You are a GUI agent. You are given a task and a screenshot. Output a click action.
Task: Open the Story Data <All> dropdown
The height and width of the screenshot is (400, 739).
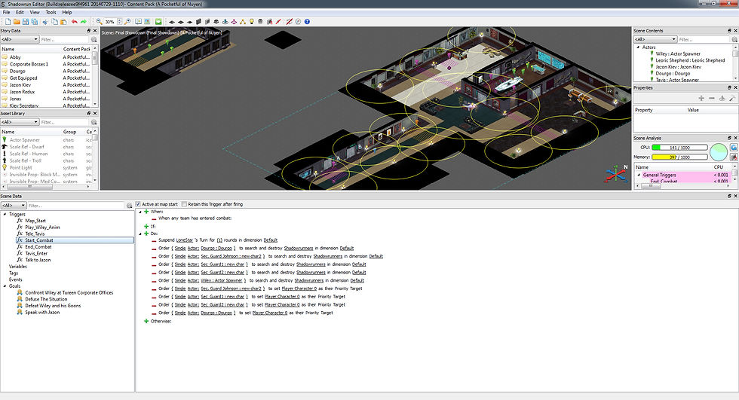(20, 39)
